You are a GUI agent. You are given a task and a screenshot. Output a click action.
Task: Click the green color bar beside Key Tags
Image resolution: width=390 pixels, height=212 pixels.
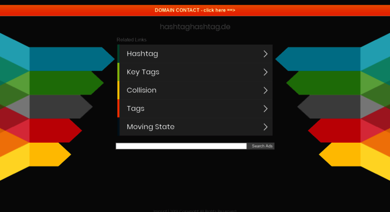point(118,72)
